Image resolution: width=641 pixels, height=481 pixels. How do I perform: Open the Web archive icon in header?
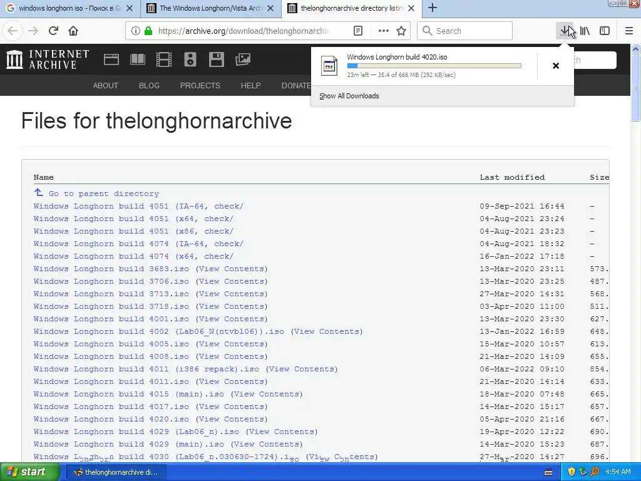tap(111, 59)
